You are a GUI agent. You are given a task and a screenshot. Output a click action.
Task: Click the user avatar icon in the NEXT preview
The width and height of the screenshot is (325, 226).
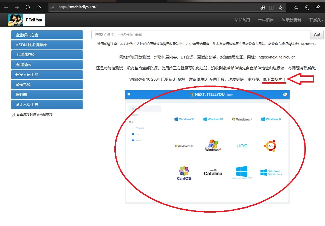coord(285,94)
